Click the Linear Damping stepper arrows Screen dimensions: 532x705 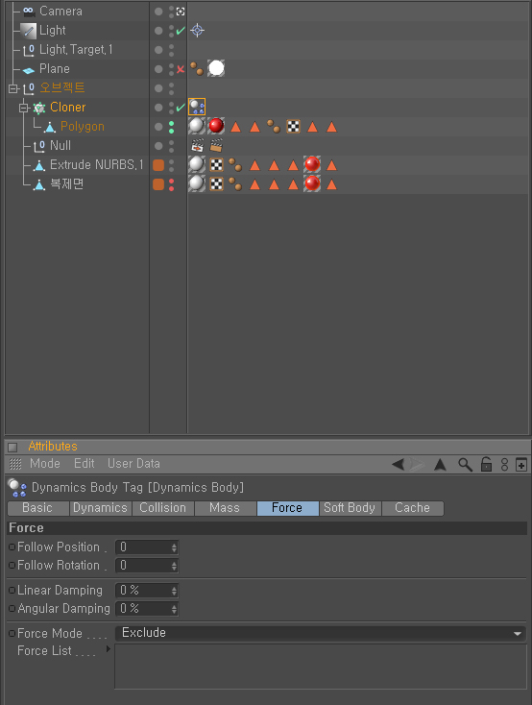pyautogui.click(x=174, y=591)
